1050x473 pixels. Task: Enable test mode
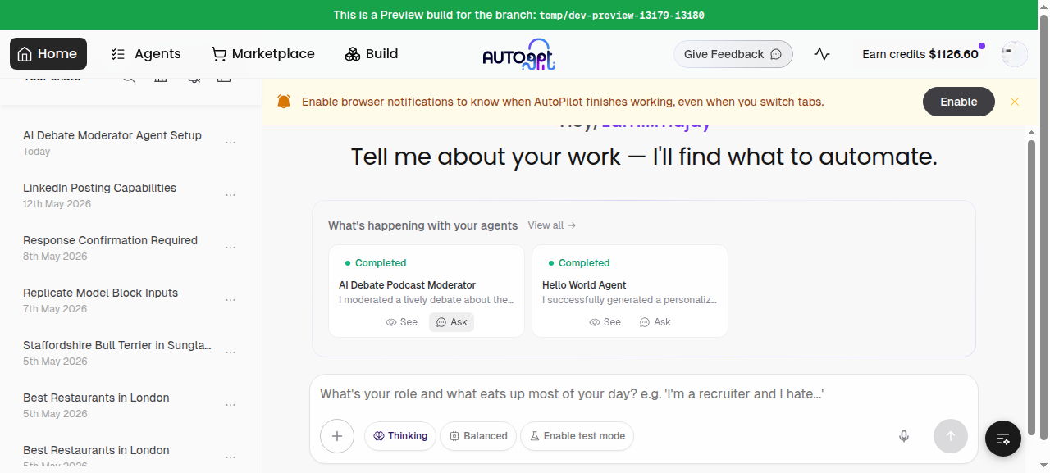tap(577, 436)
